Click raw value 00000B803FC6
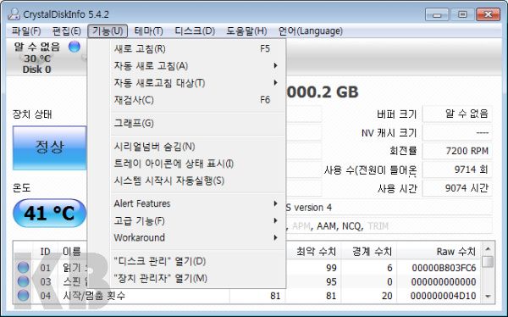This screenshot has width=508, height=317. click(444, 268)
